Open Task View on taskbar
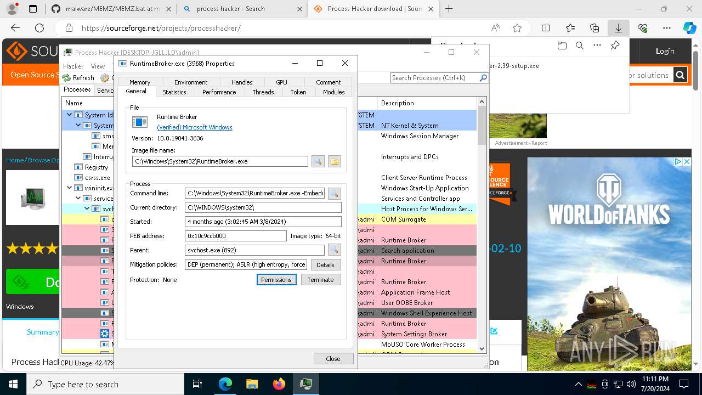This screenshot has width=702, height=395. [x=197, y=384]
